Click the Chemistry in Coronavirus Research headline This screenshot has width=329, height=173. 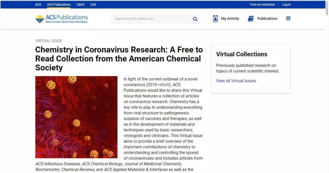119,58
